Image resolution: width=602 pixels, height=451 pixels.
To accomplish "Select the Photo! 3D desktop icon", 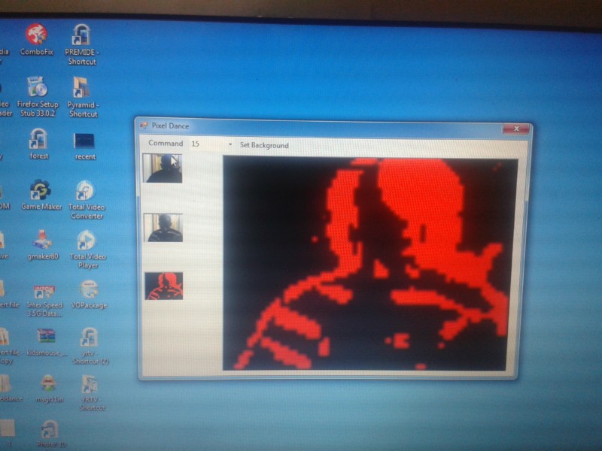I will (x=50, y=434).
